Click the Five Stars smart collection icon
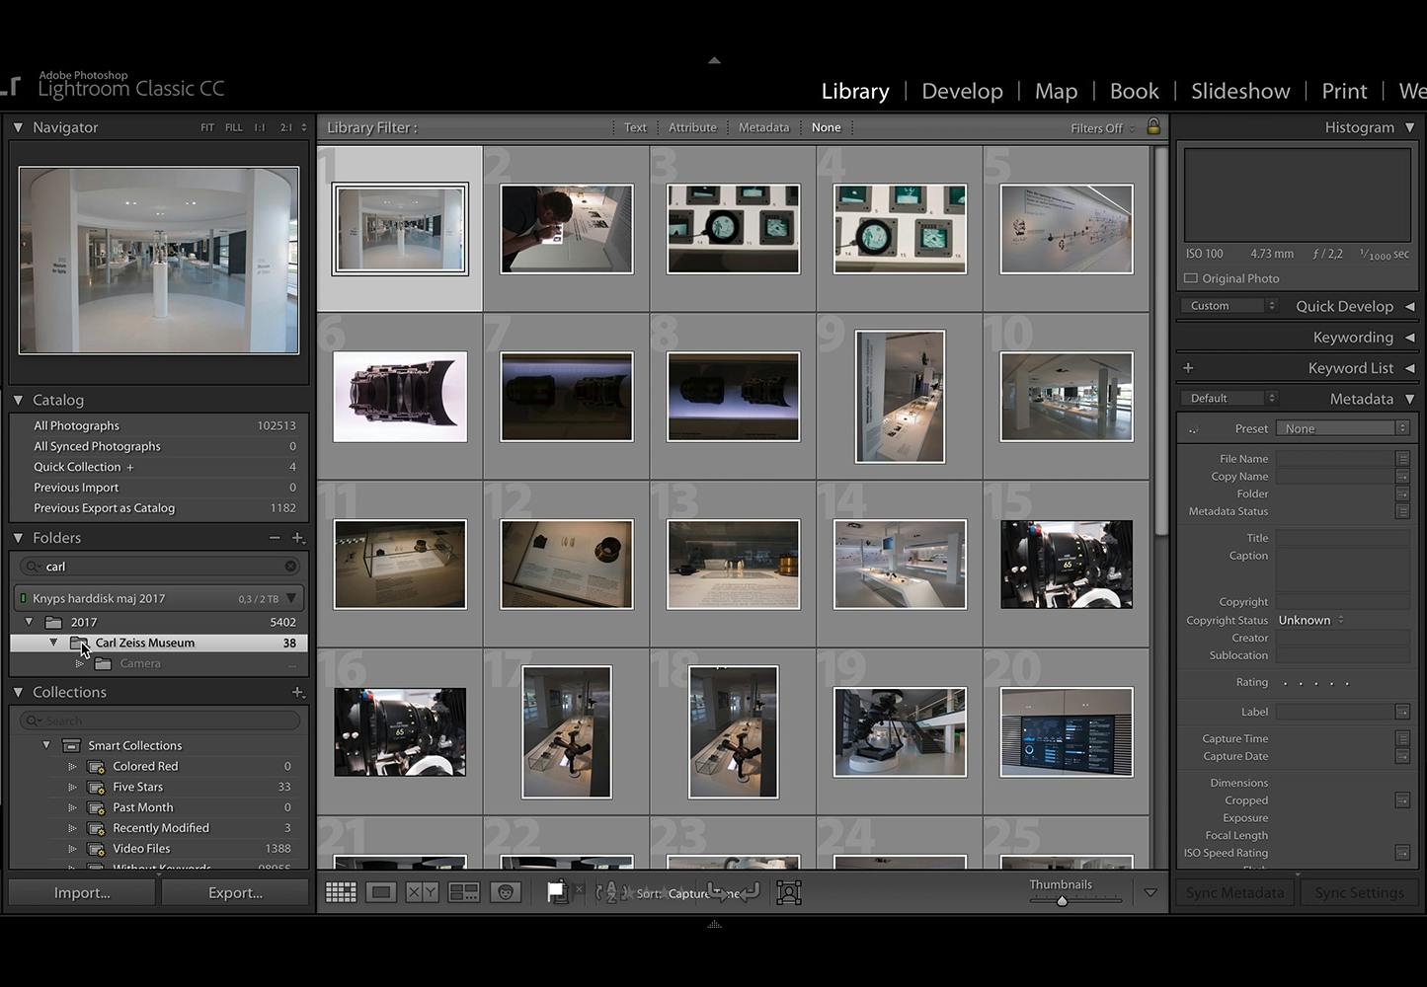This screenshot has width=1427, height=987. pos(96,787)
